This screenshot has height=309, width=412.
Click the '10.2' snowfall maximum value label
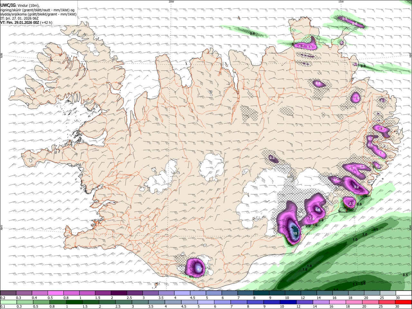pyautogui.click(x=296, y=233)
